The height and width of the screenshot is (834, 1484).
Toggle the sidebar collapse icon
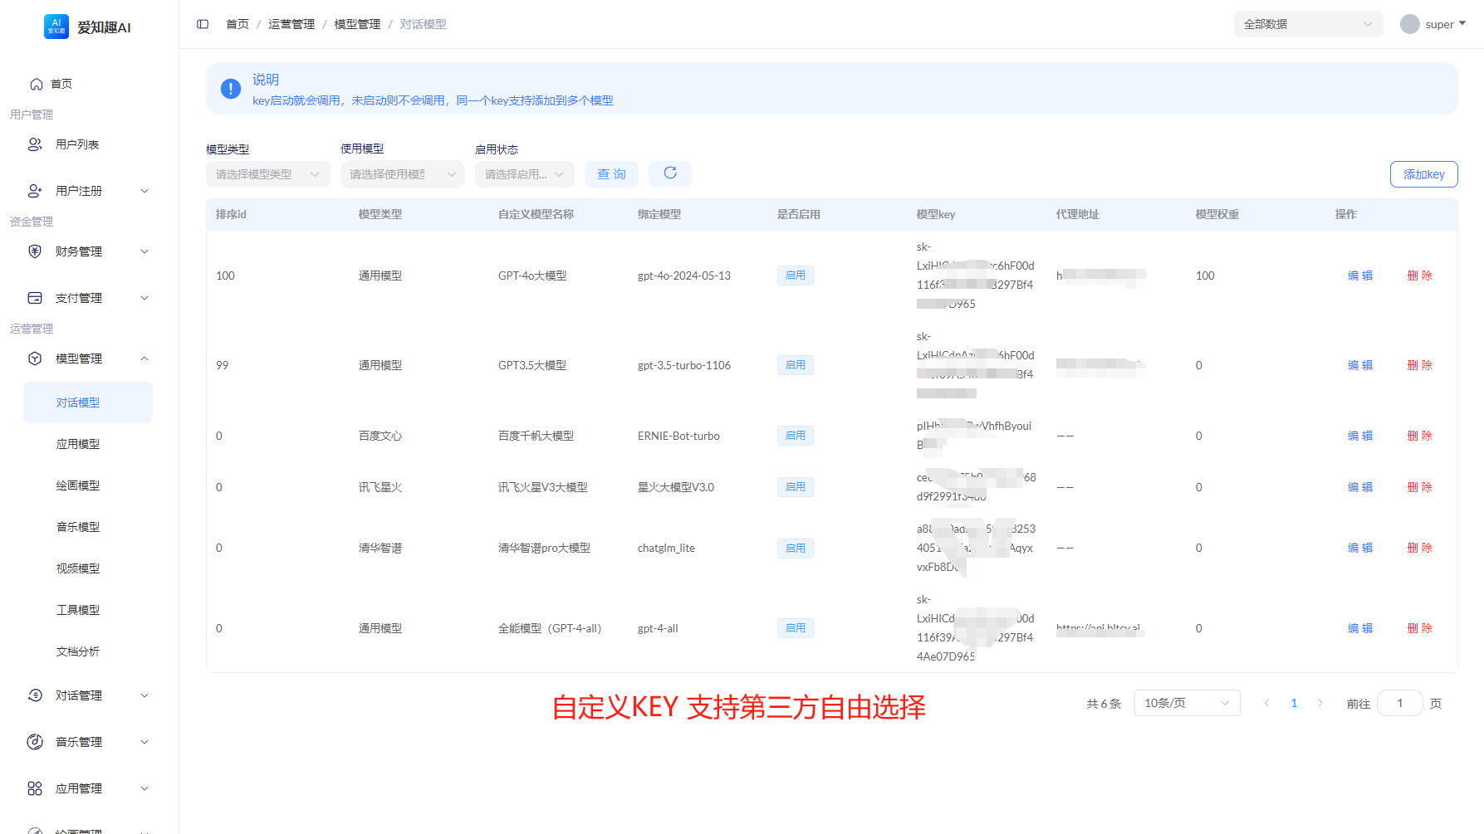[x=203, y=24]
